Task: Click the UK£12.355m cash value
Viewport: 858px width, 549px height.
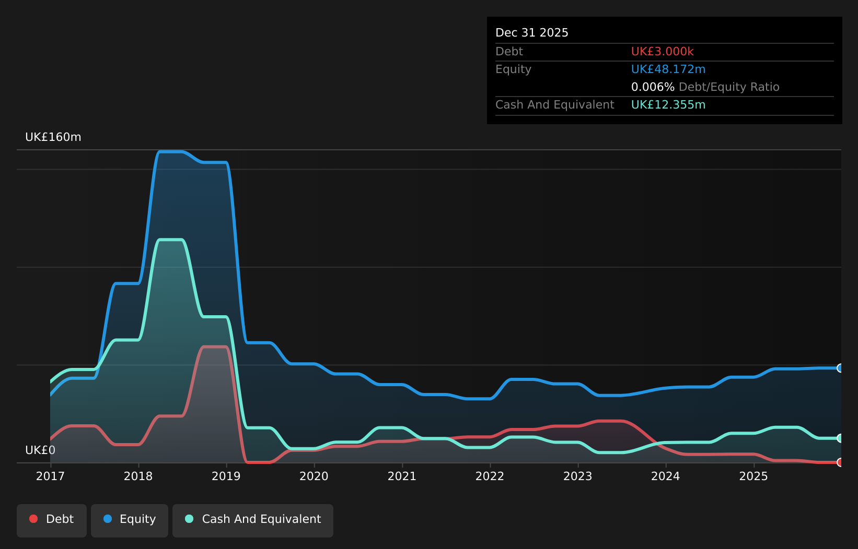Action: (668, 105)
